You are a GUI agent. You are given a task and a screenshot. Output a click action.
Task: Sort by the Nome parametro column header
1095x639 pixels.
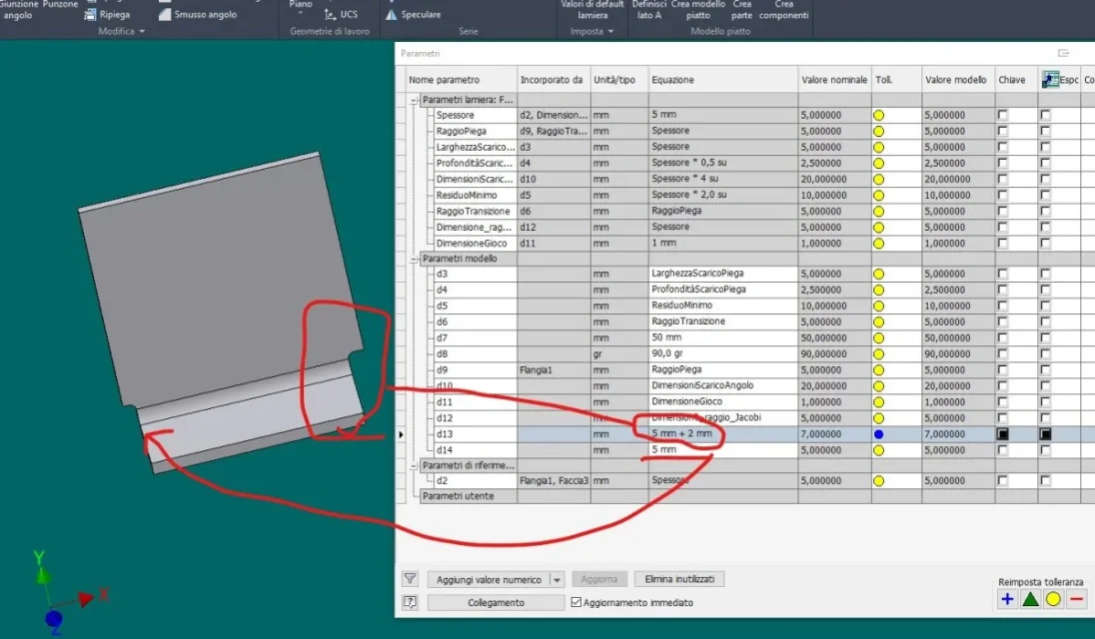tap(461, 80)
